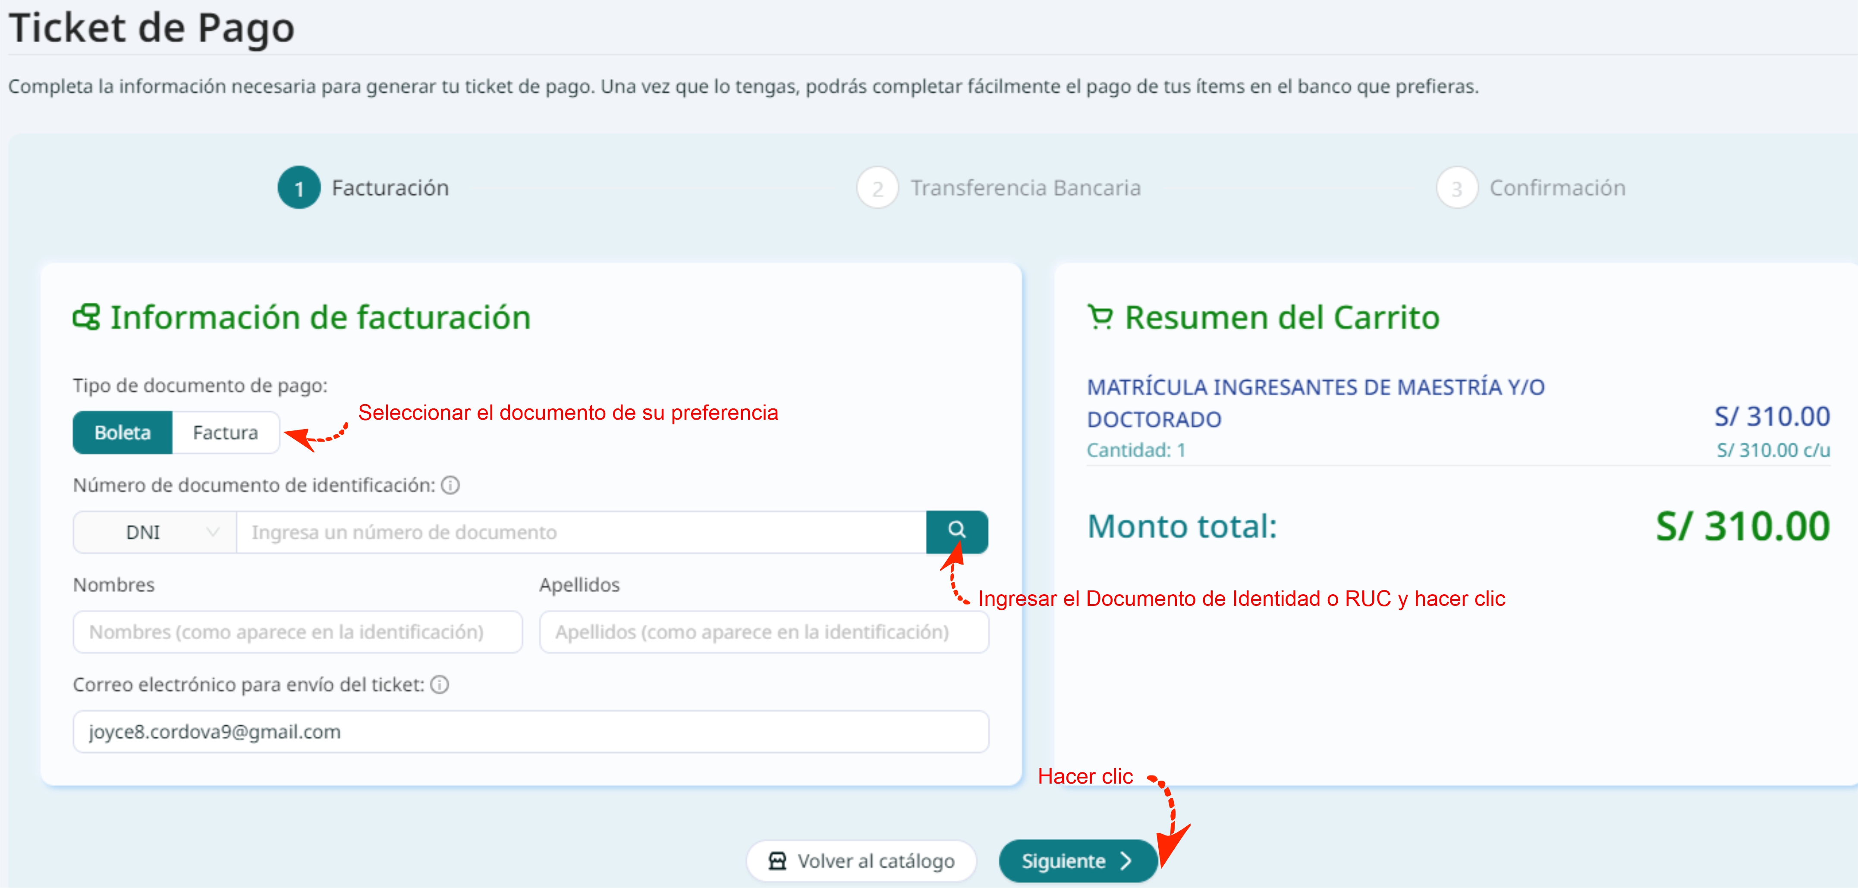Click Volver al catálogo button
The width and height of the screenshot is (1858, 888).
[x=861, y=860]
